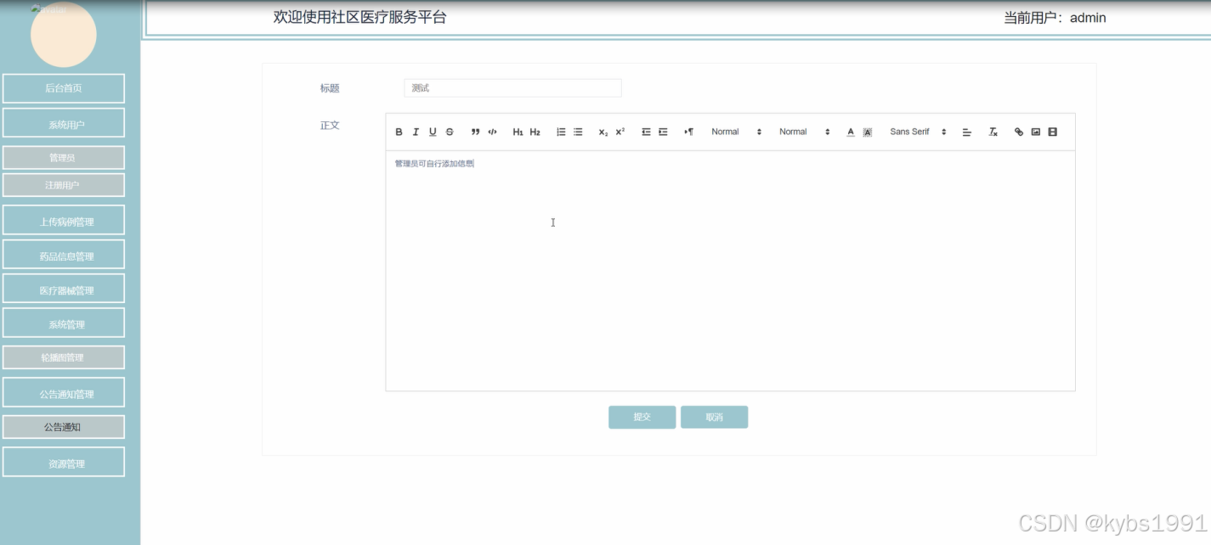Open the first Normal size dropdown
Screen dimensions: 1211x545
736,132
